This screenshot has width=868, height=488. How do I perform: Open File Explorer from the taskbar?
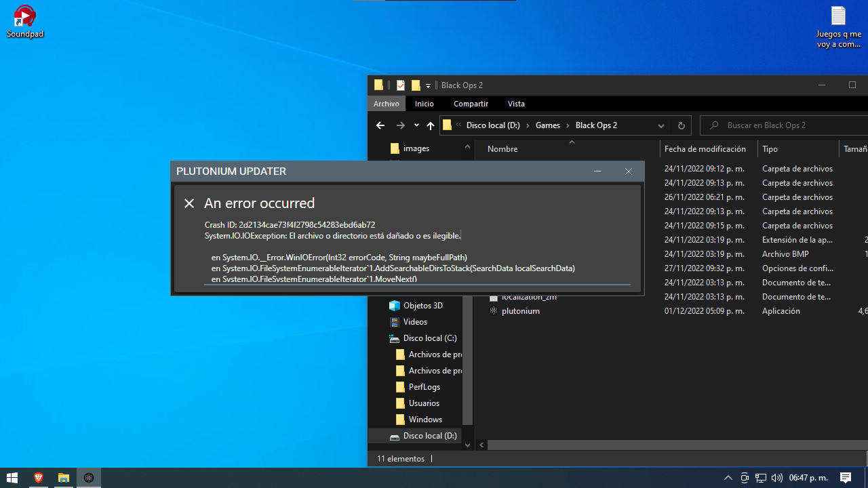[x=64, y=478]
